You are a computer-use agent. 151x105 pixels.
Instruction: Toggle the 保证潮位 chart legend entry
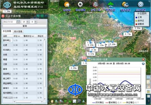tap(131, 103)
